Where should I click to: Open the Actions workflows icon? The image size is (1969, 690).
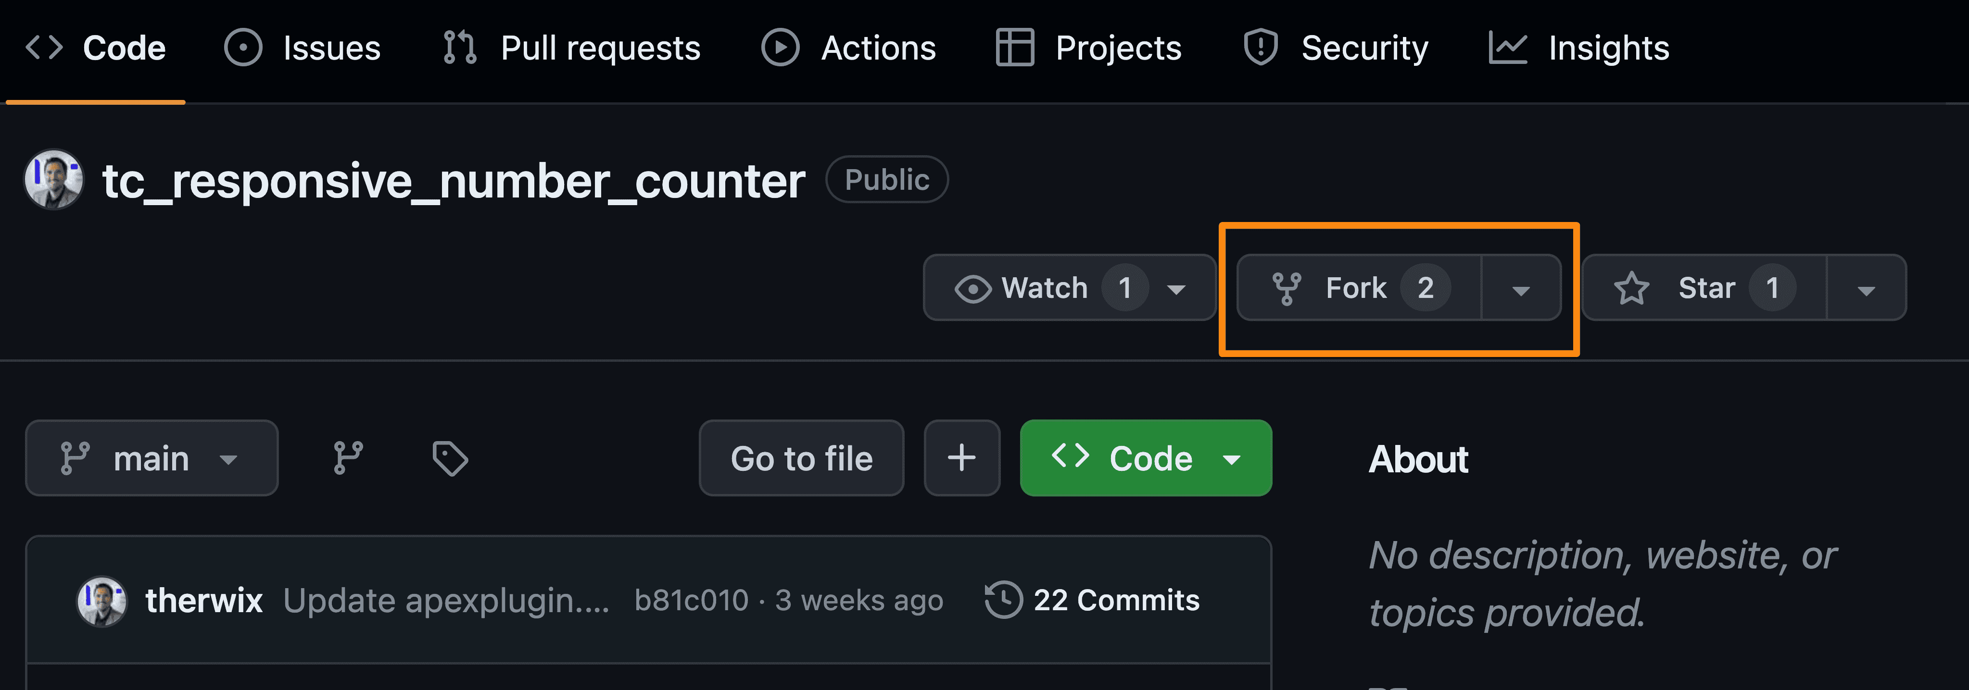[x=780, y=47]
